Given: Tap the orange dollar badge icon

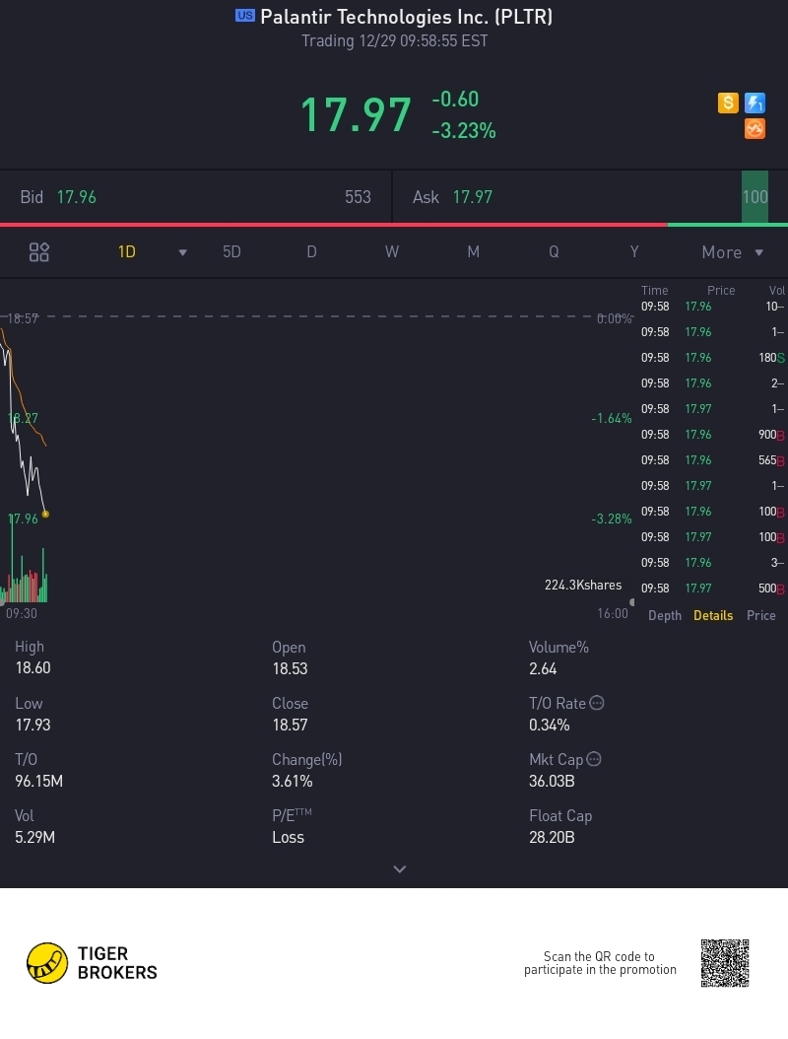Looking at the screenshot, I should (728, 103).
